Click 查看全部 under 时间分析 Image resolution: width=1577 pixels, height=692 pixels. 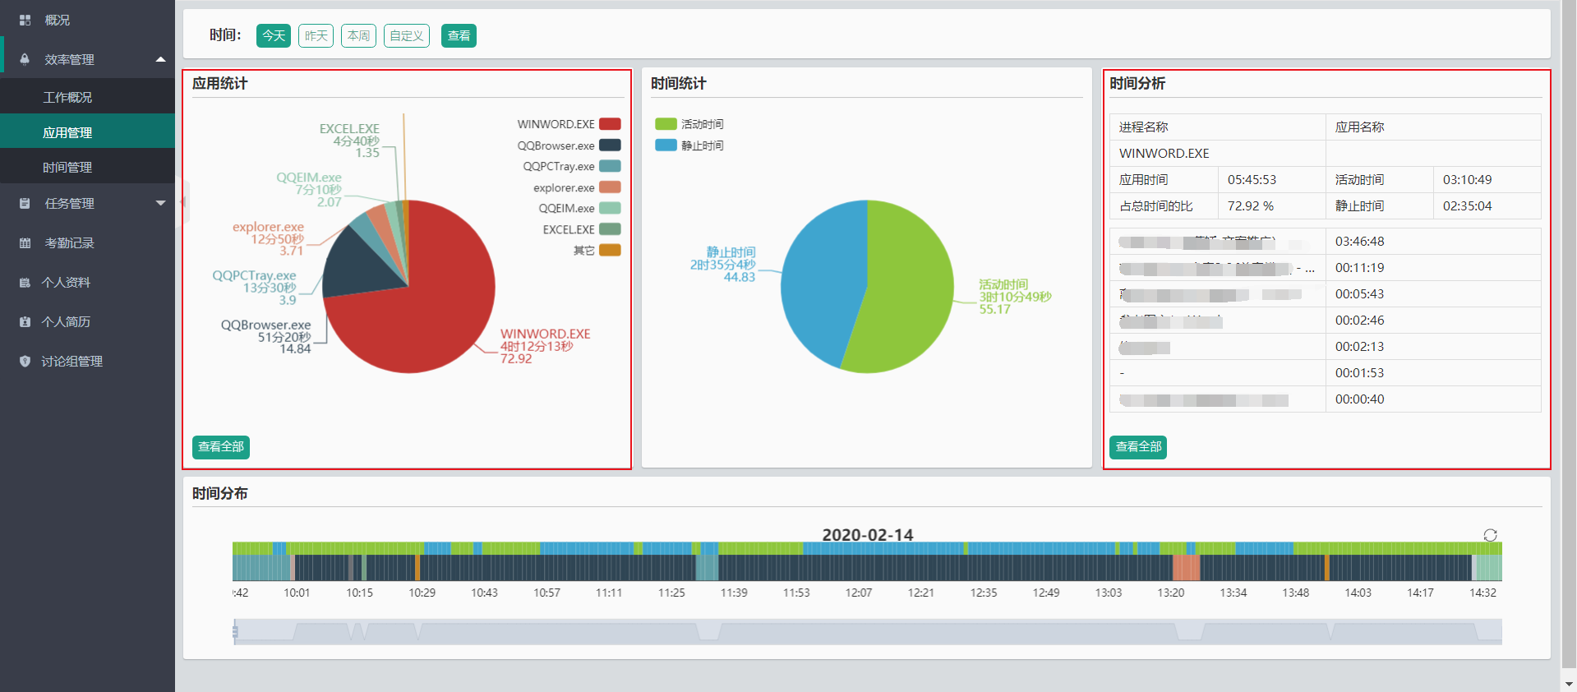pyautogui.click(x=1138, y=446)
